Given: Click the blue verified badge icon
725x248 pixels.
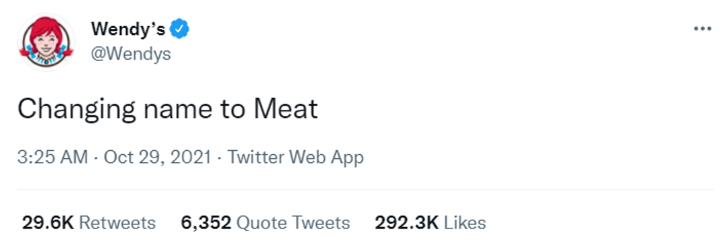Looking at the screenshot, I should point(179,29).
